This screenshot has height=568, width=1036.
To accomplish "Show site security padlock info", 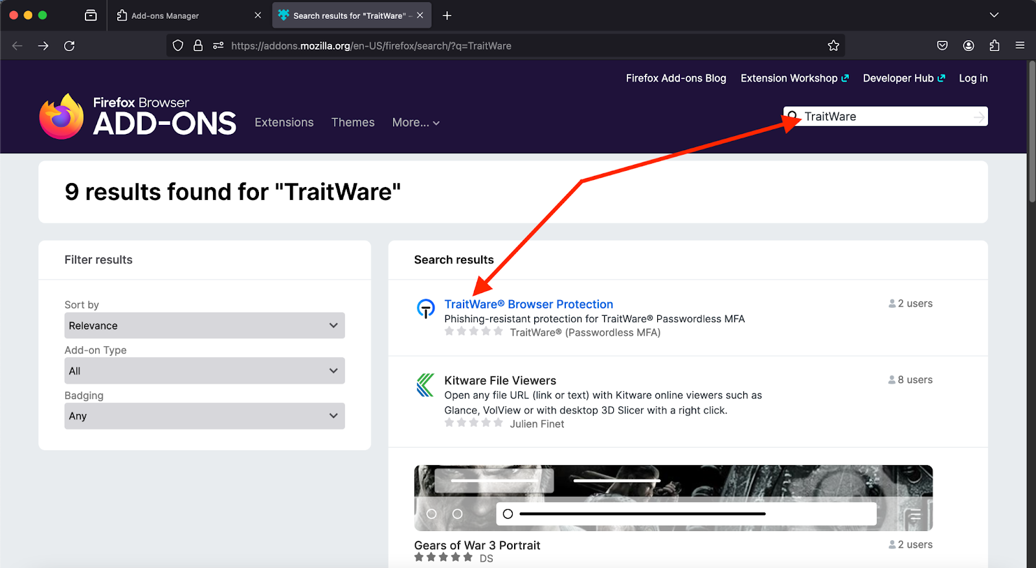I will coord(198,46).
